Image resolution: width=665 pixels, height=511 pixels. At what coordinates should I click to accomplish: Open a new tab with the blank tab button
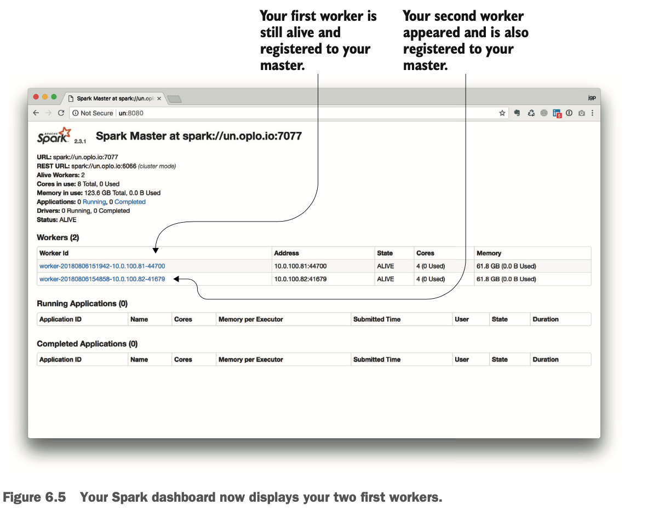click(174, 99)
